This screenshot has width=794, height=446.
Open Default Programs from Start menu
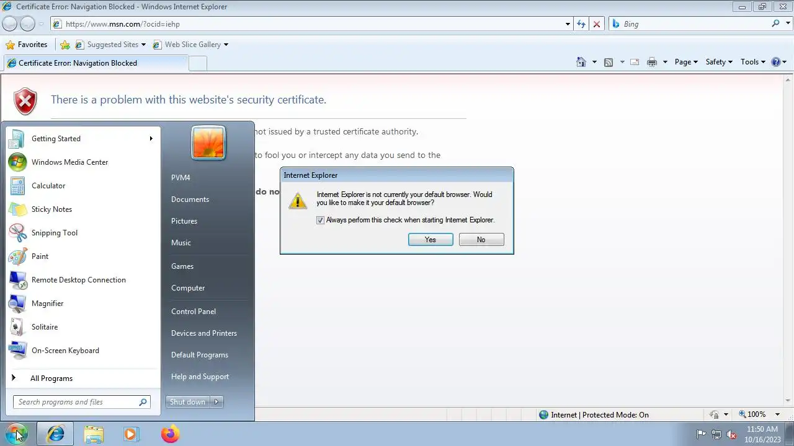click(x=200, y=355)
